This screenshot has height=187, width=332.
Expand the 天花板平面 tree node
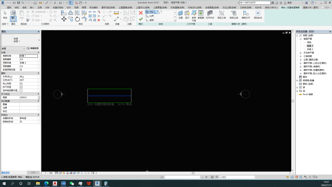coord(300,53)
